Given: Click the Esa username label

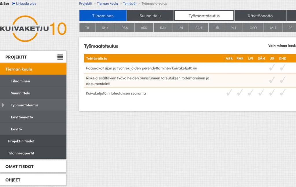Looking at the screenshot, I should [x=6, y=3].
